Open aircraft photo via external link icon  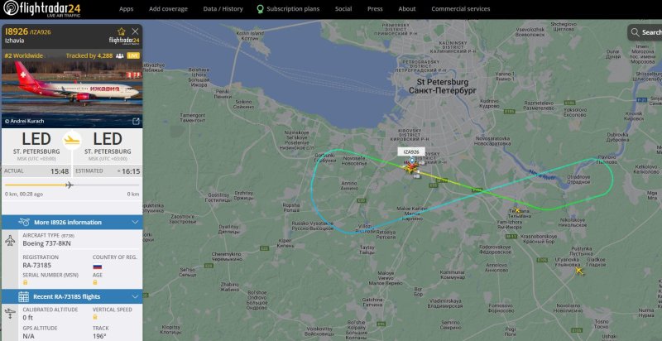[x=136, y=121]
